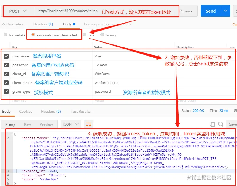Open response search magnifier icon
The height and width of the screenshot is (186, 237).
(x=221, y=124)
